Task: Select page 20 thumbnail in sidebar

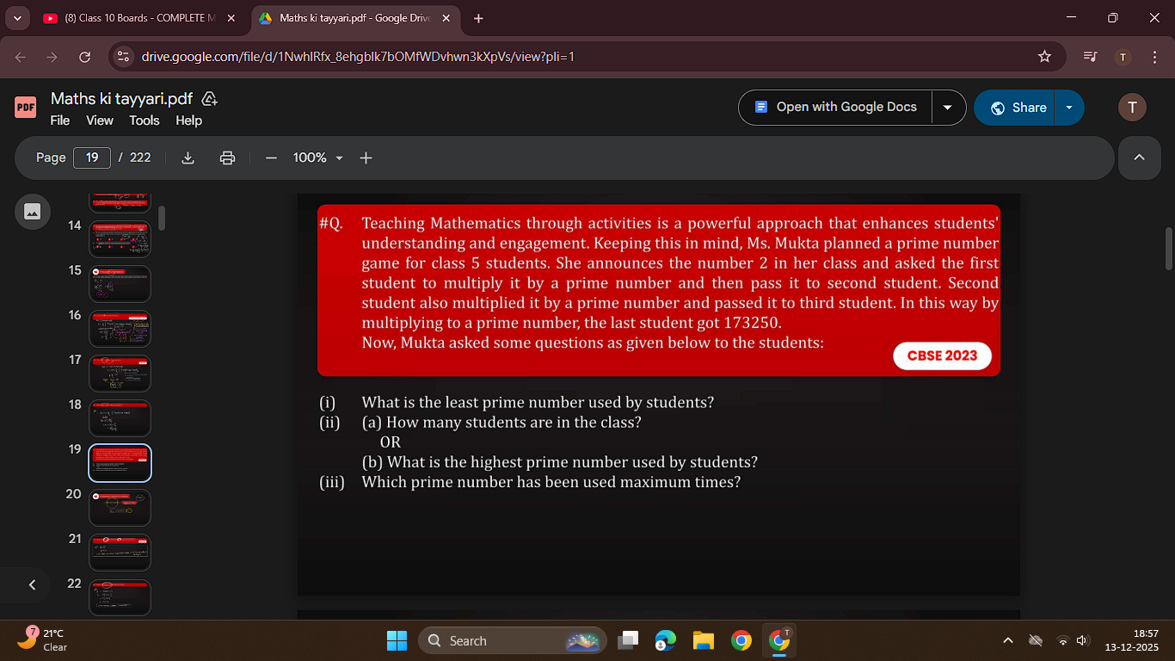Action: click(x=120, y=508)
